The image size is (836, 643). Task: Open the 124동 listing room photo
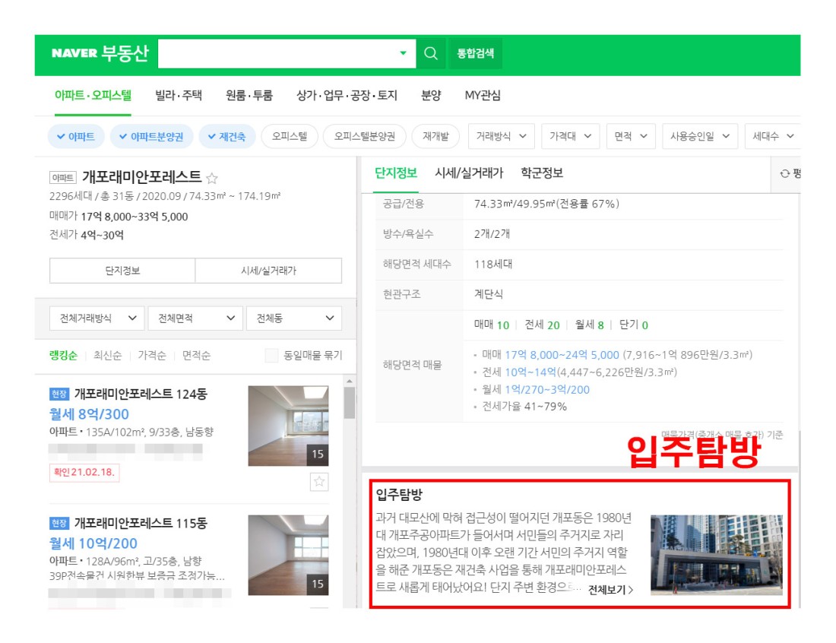289,426
